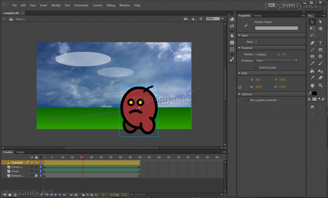Screen dimensions: 328x198
Task: Click the Zoom magnifier tool
Action: point(320,86)
